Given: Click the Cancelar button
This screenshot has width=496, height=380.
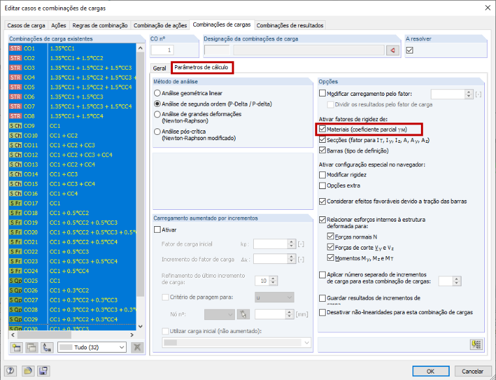Looking at the screenshot, I should [473, 371].
